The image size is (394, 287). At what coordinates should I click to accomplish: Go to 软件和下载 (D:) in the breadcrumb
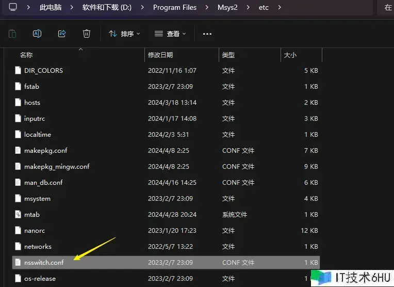(107, 7)
